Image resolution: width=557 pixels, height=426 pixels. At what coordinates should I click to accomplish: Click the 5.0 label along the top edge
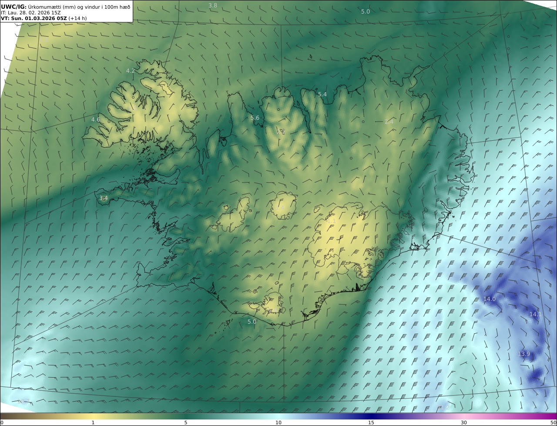pyautogui.click(x=366, y=11)
